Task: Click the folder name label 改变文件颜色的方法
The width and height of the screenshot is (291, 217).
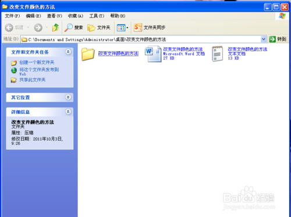Action: 118,54
